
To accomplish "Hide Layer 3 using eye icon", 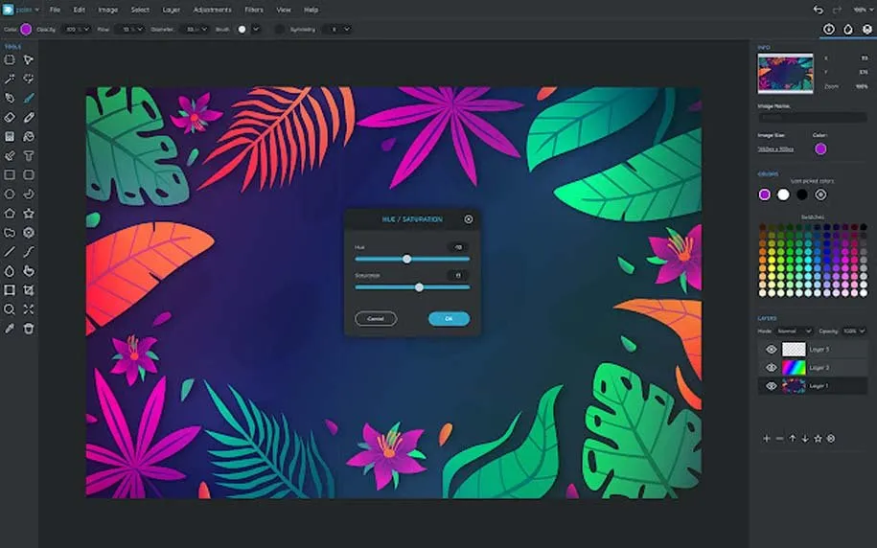I will click(771, 350).
